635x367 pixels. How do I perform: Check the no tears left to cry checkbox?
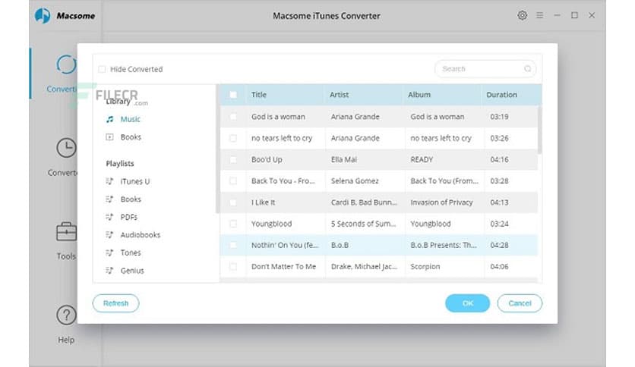tap(233, 138)
